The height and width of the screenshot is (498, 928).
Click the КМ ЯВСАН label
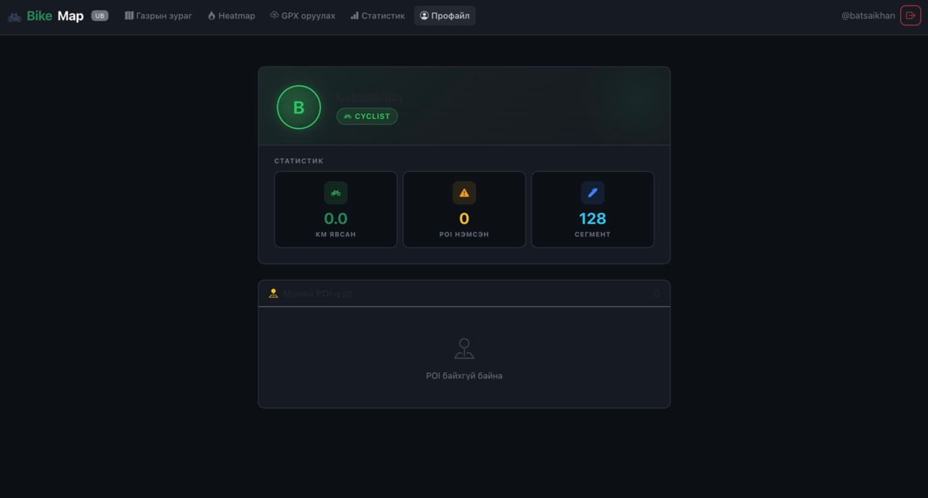coord(336,234)
